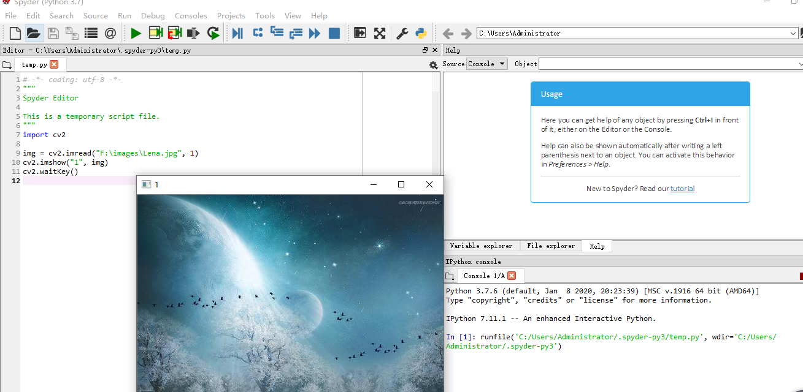Browse tabs icon left of temp.py
This screenshot has height=392, width=803.
7,65
